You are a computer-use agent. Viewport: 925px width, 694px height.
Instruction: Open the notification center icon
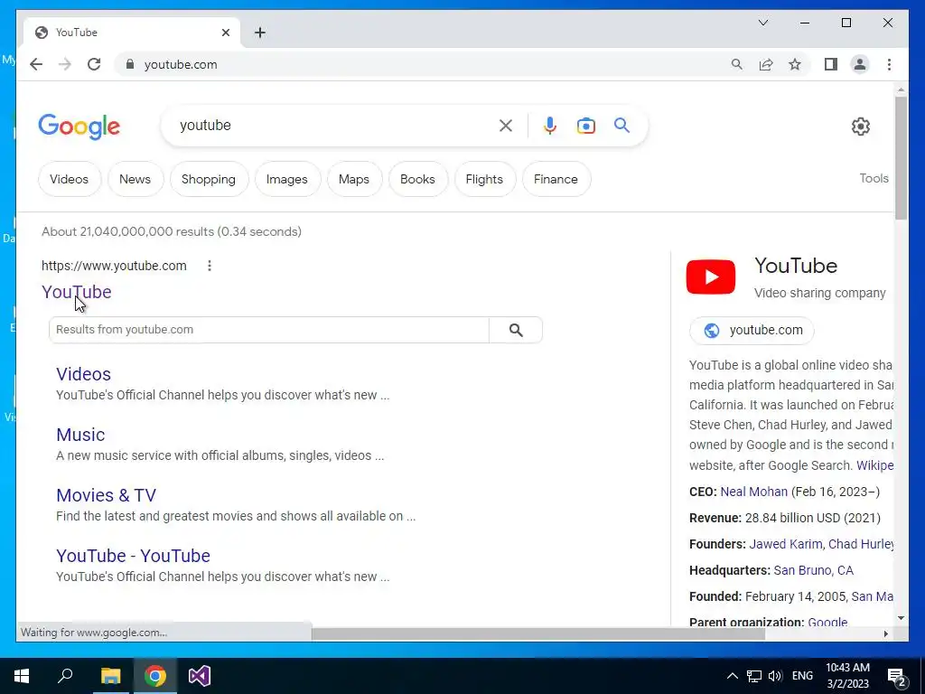click(x=897, y=677)
